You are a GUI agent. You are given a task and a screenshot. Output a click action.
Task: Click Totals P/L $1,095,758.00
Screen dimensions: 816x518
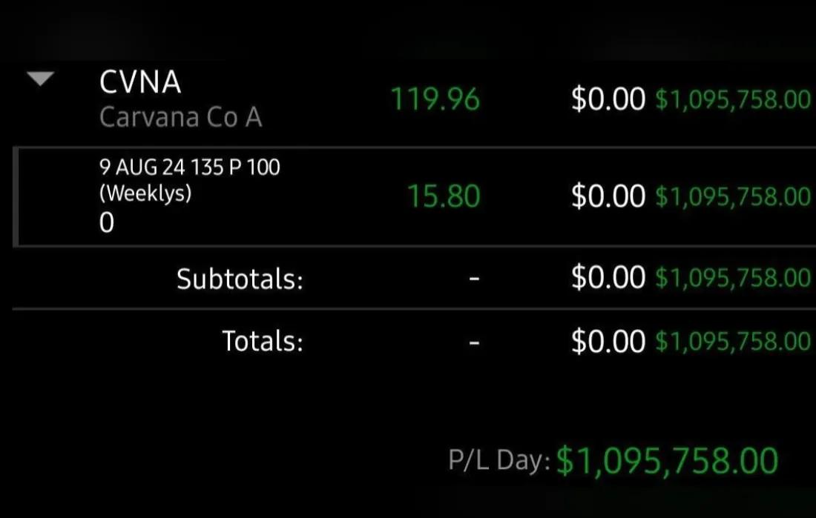733,342
